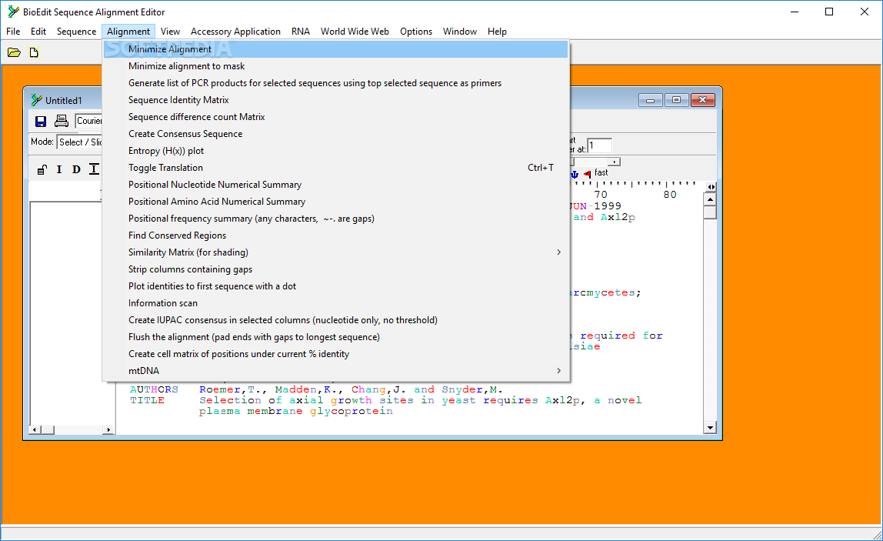Choose Create Consensus Sequence
Image resolution: width=883 pixels, height=541 pixels.
(x=335, y=134)
